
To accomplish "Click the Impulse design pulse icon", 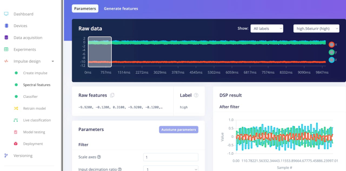I will pos(6,61).
